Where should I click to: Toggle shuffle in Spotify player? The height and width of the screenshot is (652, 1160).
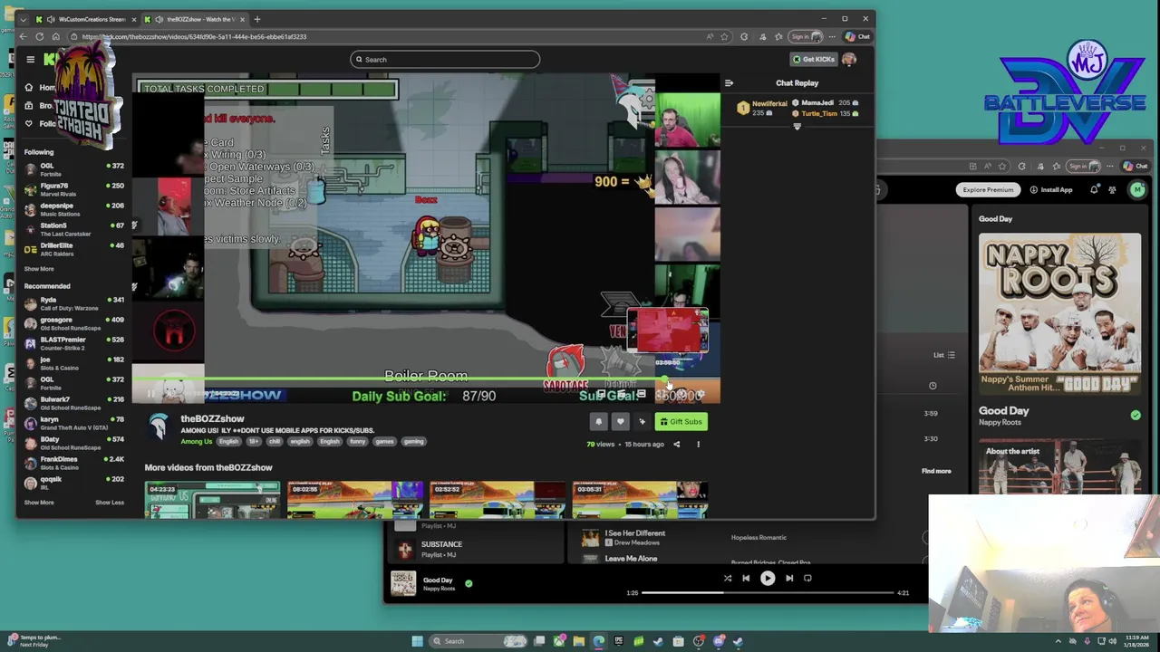[x=727, y=578]
